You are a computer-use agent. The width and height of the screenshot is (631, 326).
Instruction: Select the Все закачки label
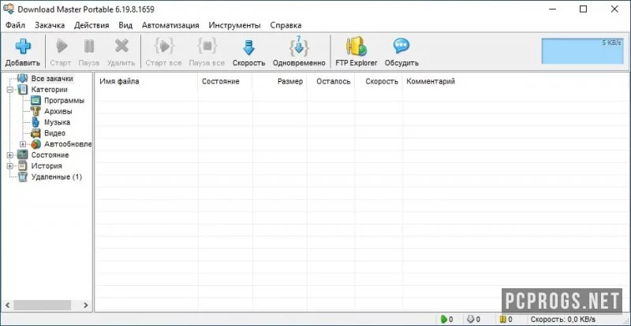click(52, 79)
